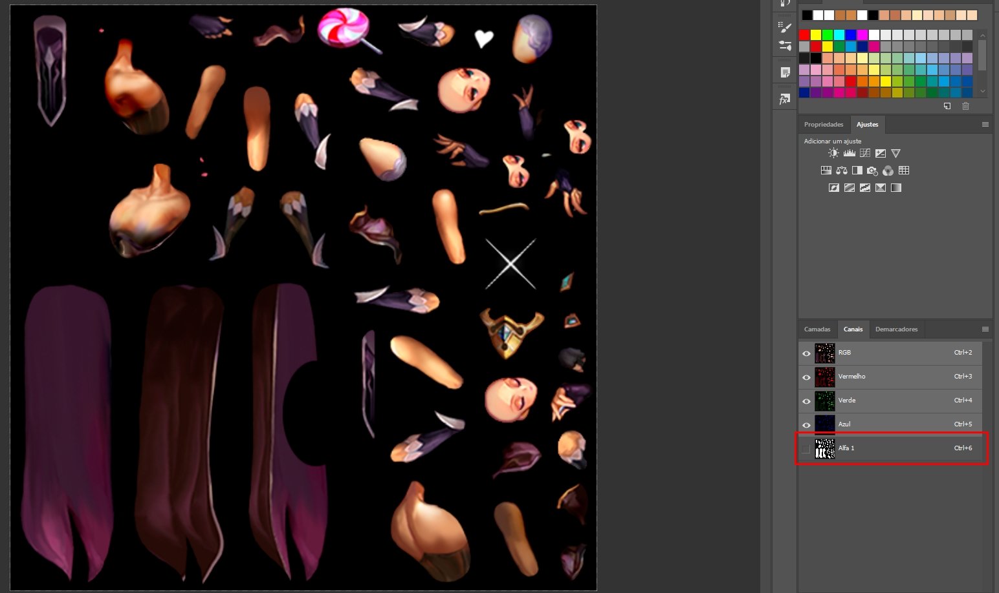Select the Azul channel thumbnail

(824, 424)
